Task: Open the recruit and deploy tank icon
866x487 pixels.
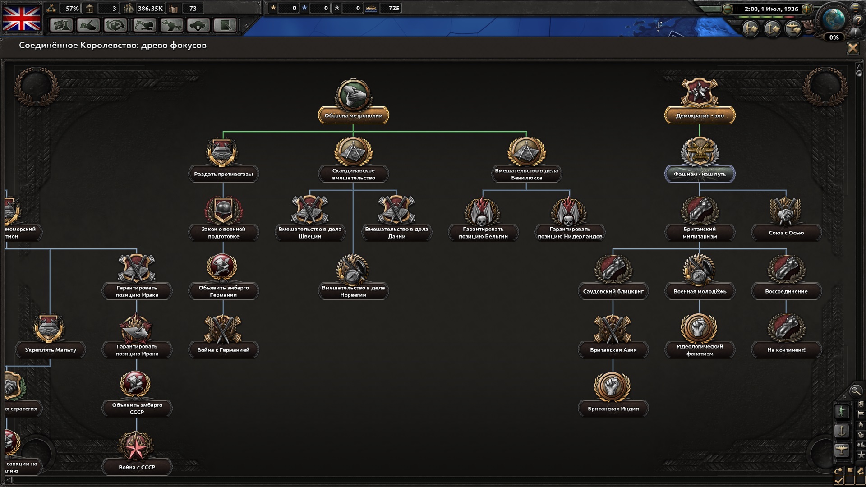Action: coord(198,25)
